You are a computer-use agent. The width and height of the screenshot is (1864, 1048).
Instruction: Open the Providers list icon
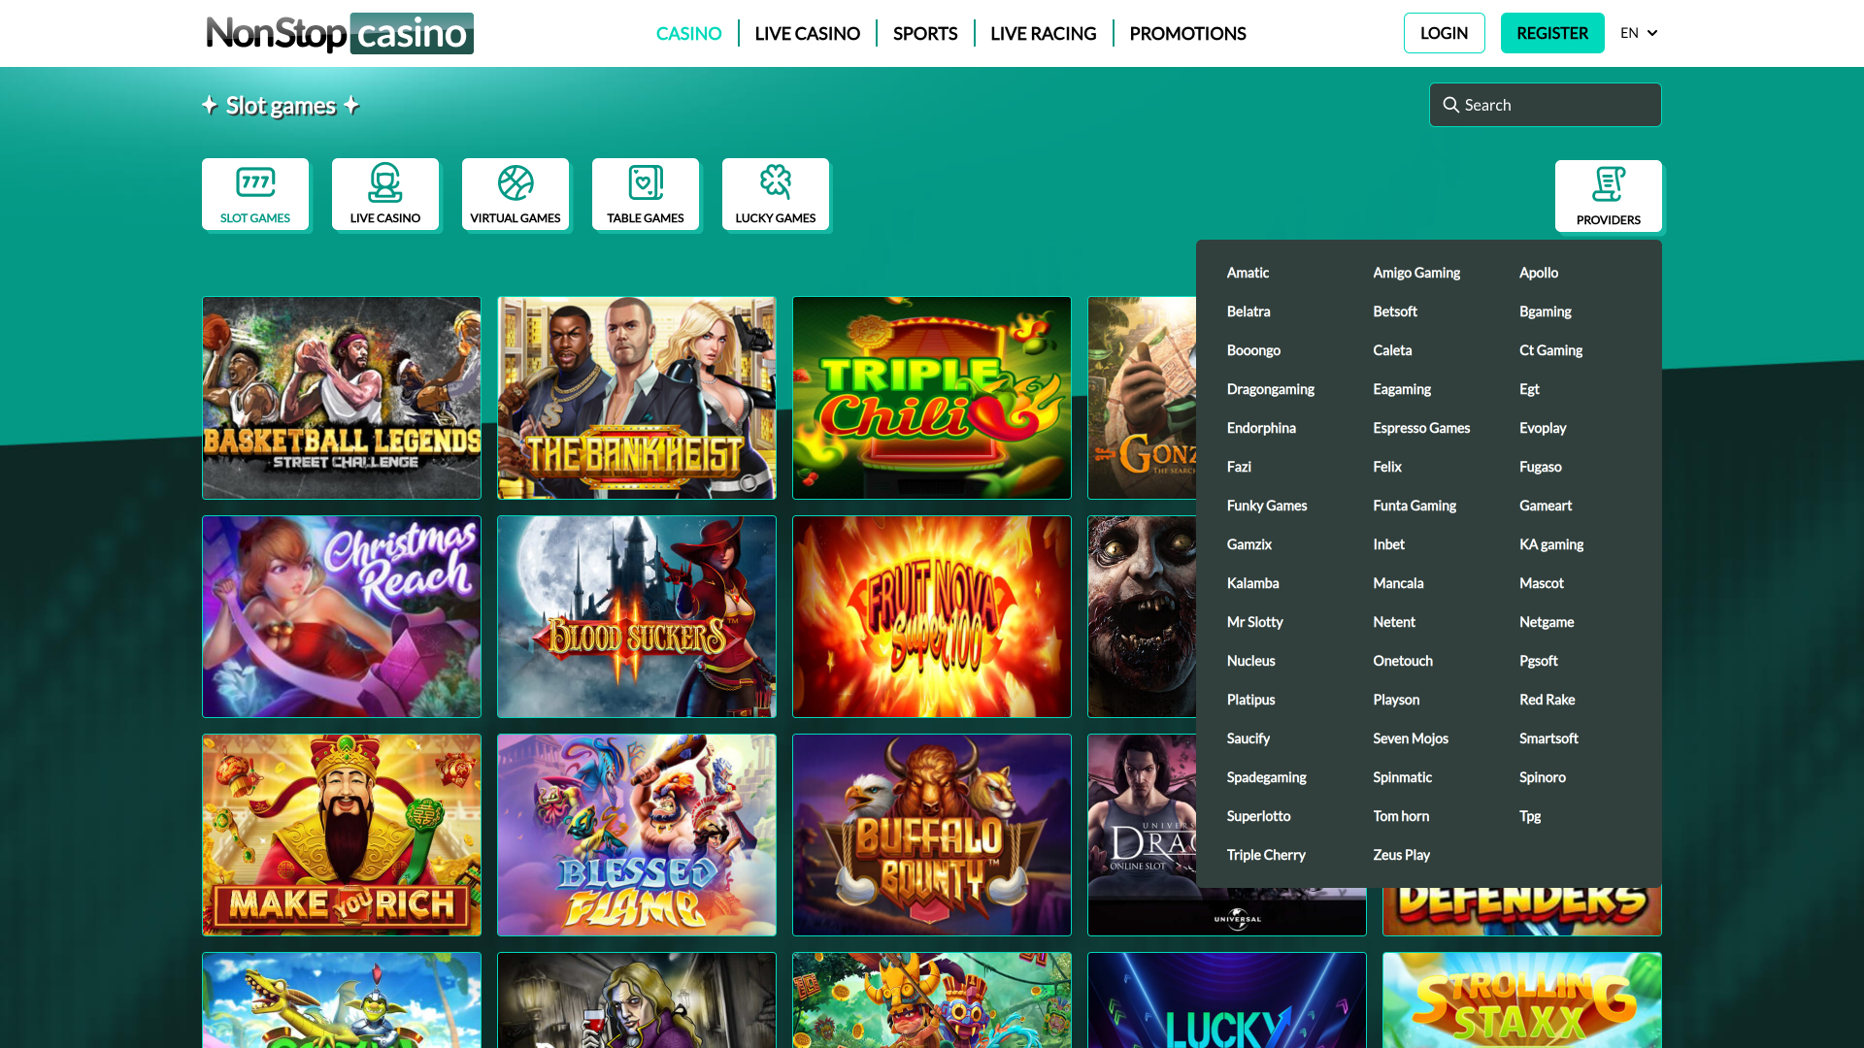(1608, 184)
